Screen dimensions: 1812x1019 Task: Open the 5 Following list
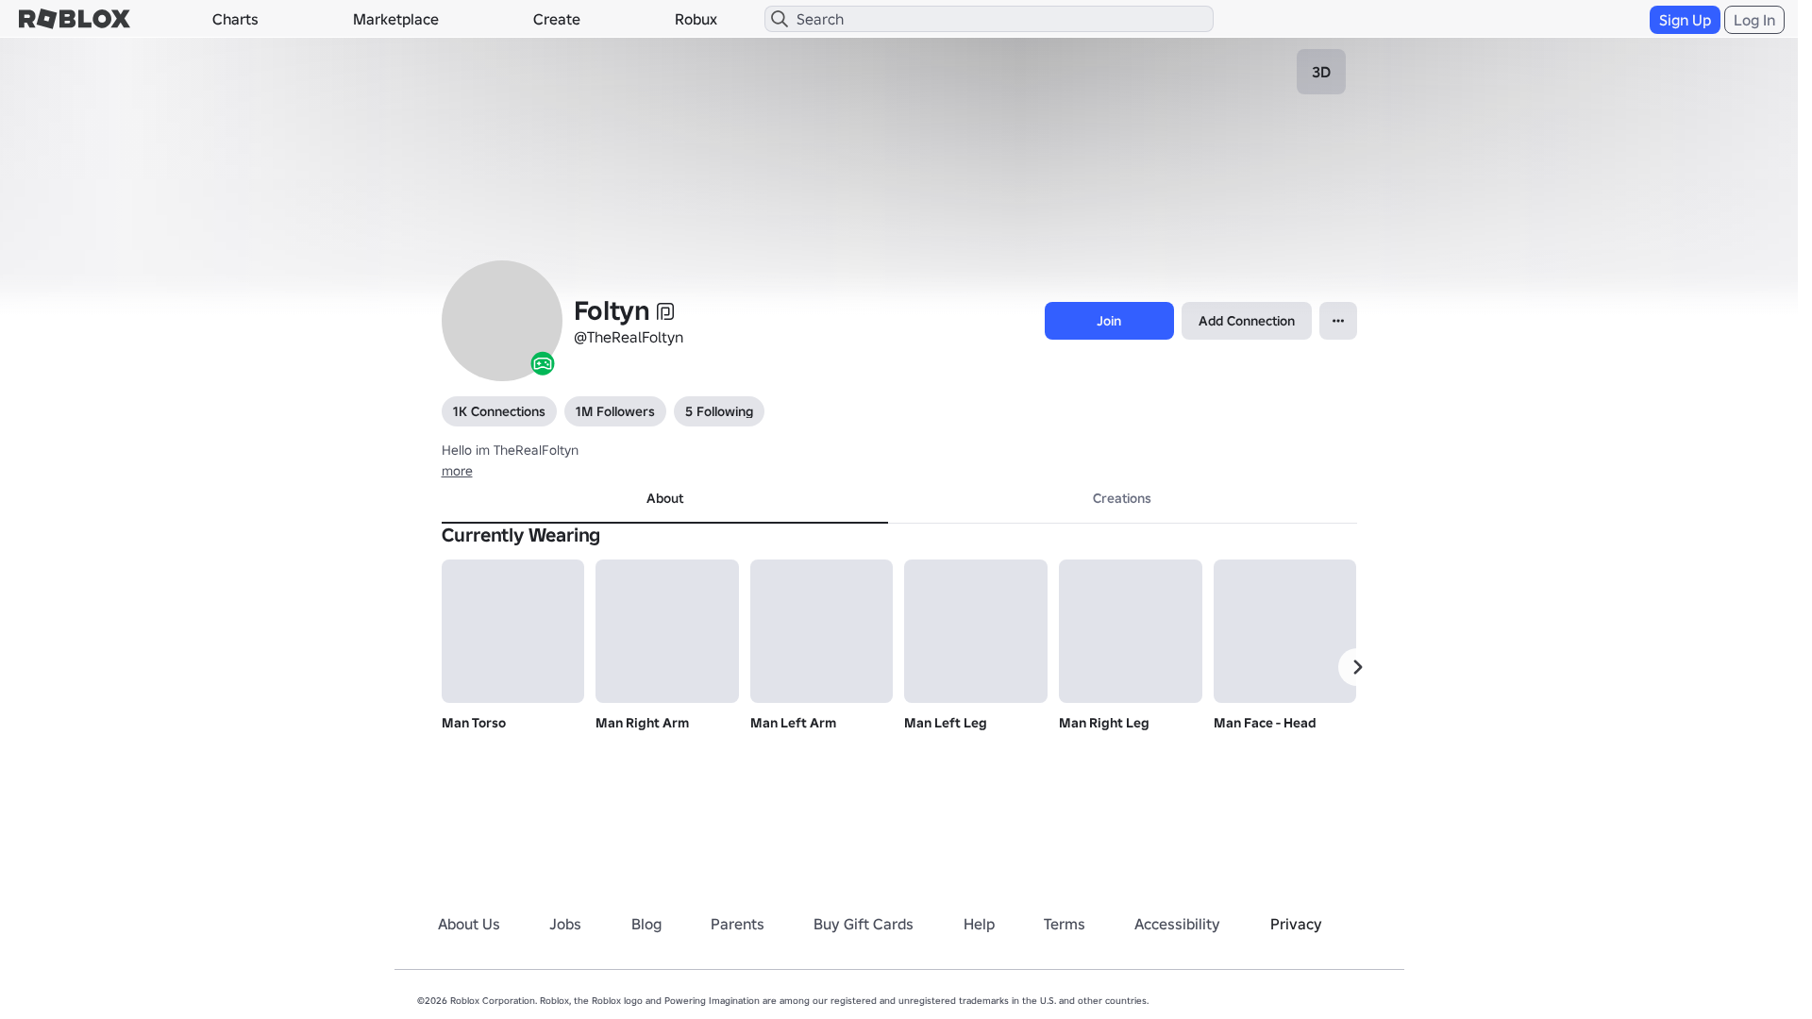[719, 411]
